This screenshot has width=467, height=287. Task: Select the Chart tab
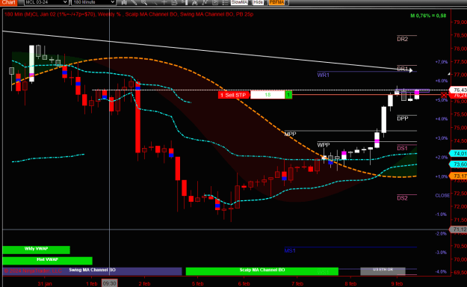[x=8, y=2]
